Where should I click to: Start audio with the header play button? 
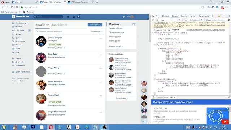coord(124,17)
